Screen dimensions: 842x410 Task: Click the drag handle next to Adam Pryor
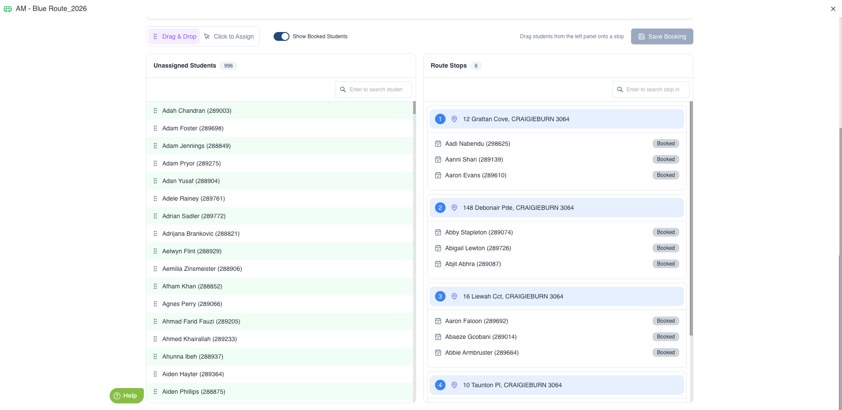pos(155,163)
